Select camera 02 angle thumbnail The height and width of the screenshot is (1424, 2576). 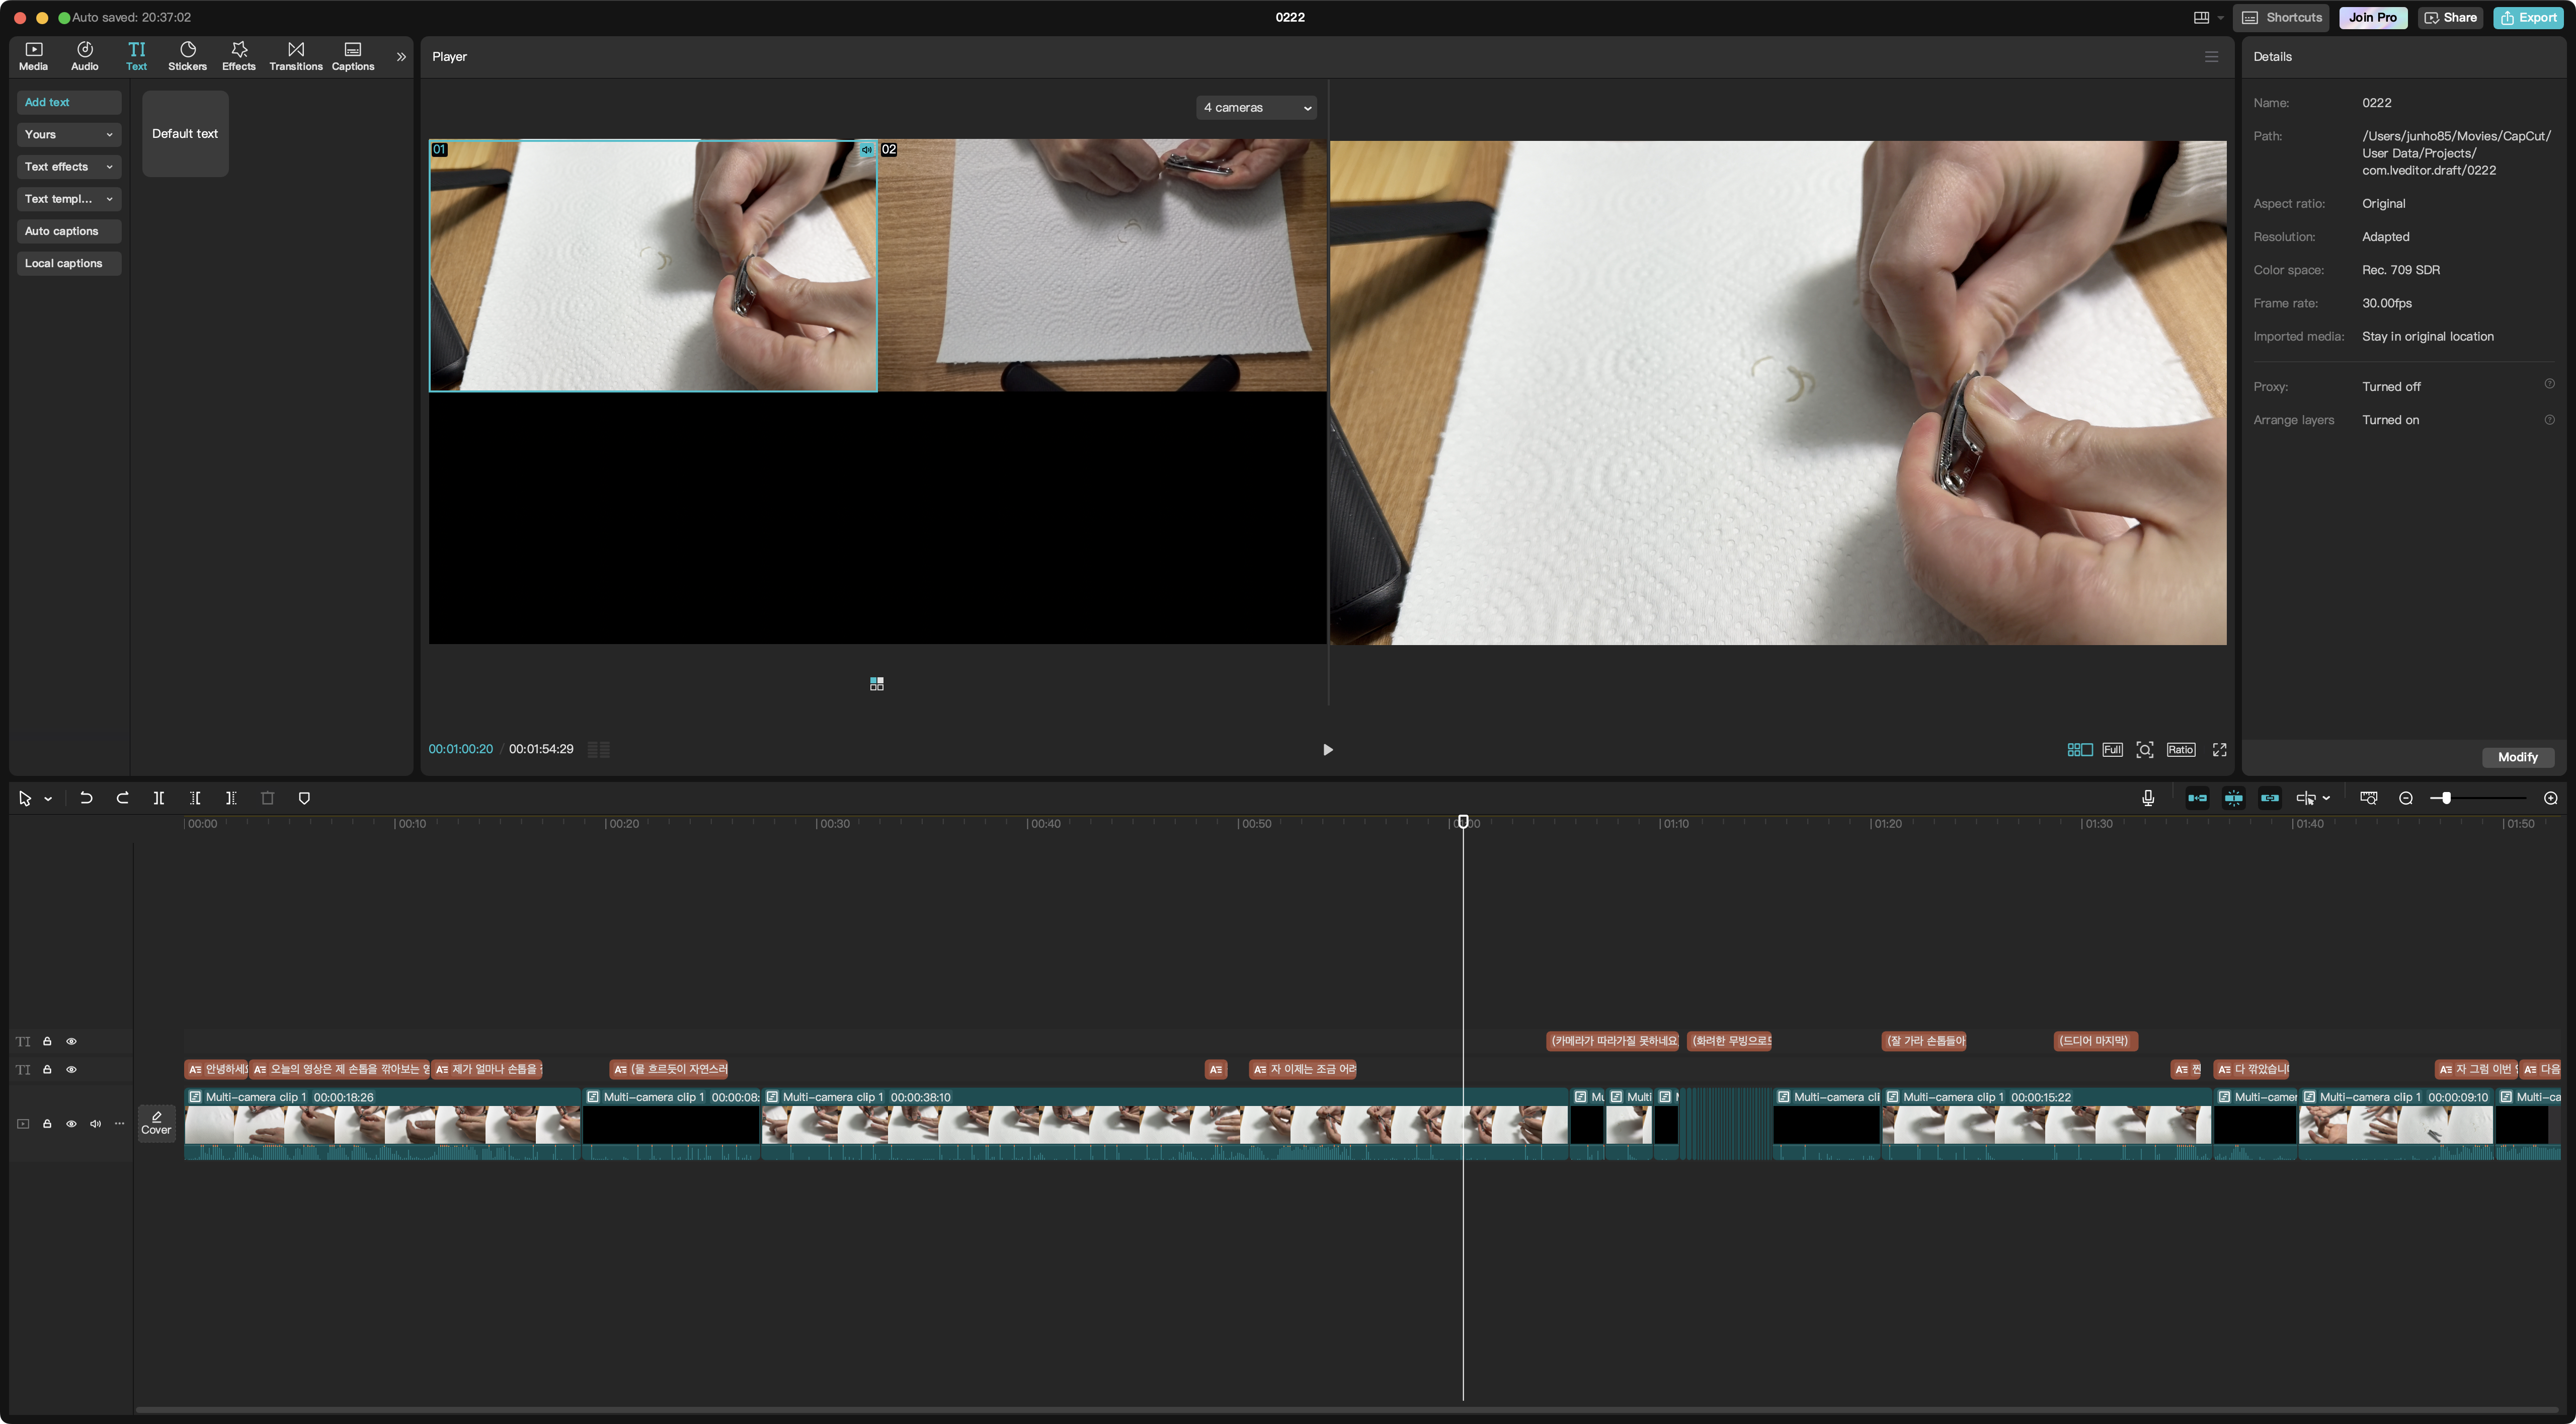(1102, 265)
